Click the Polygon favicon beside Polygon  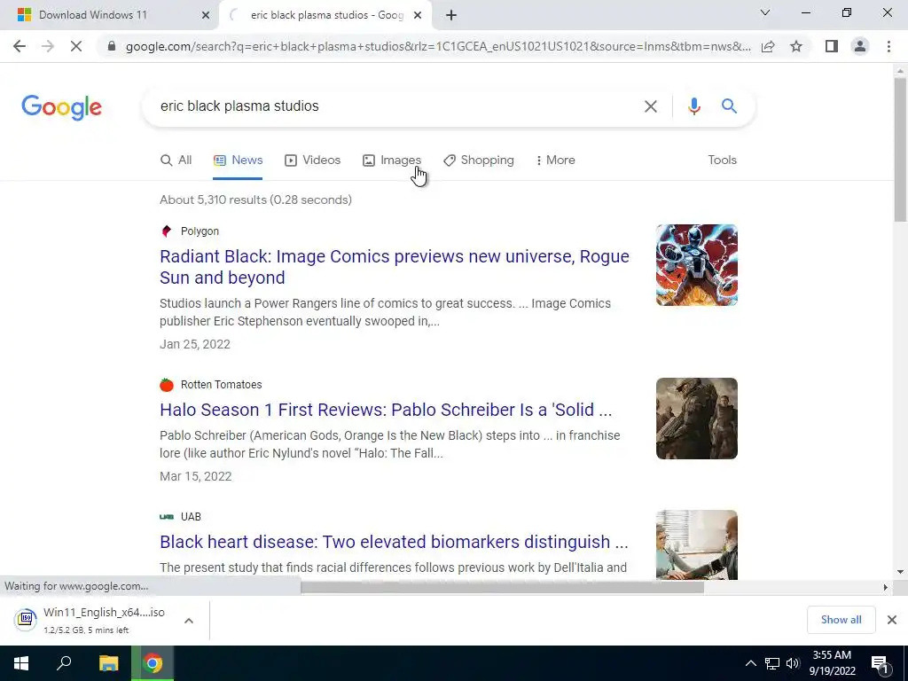[167, 231]
